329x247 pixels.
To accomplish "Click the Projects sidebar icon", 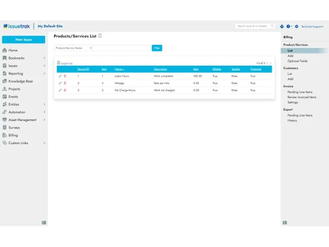I will point(5,89).
